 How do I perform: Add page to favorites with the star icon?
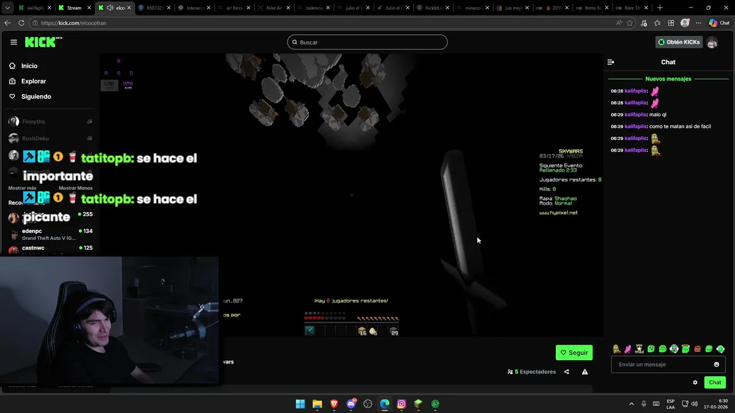click(x=630, y=23)
